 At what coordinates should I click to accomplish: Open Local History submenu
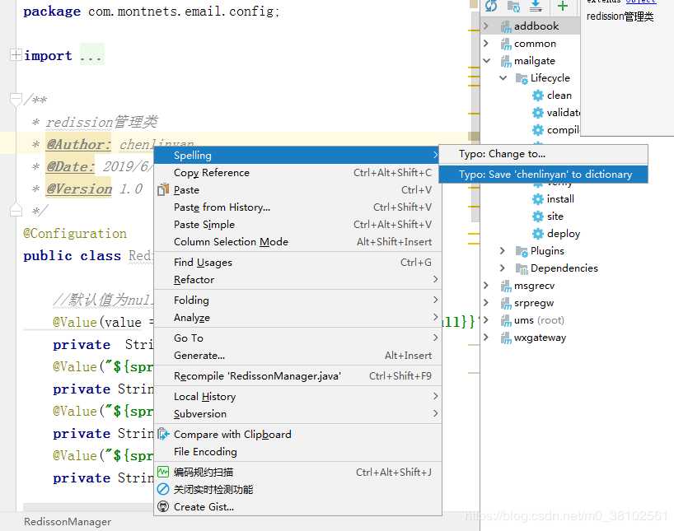pyautogui.click(x=297, y=396)
